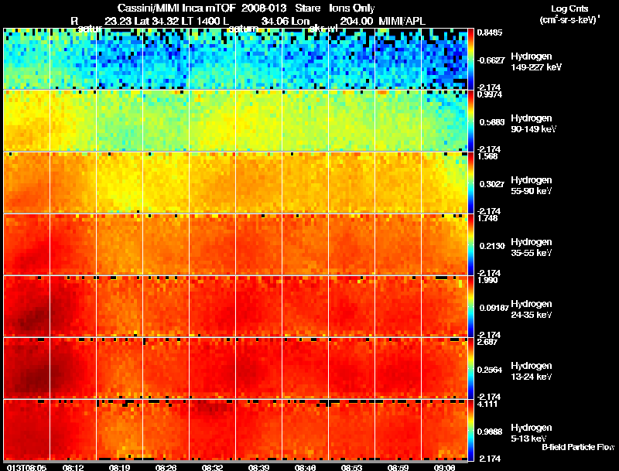This screenshot has width=619, height=471.
Task: Select the 'Hydrogen 149-227 keV' channel label
Action: (535, 62)
